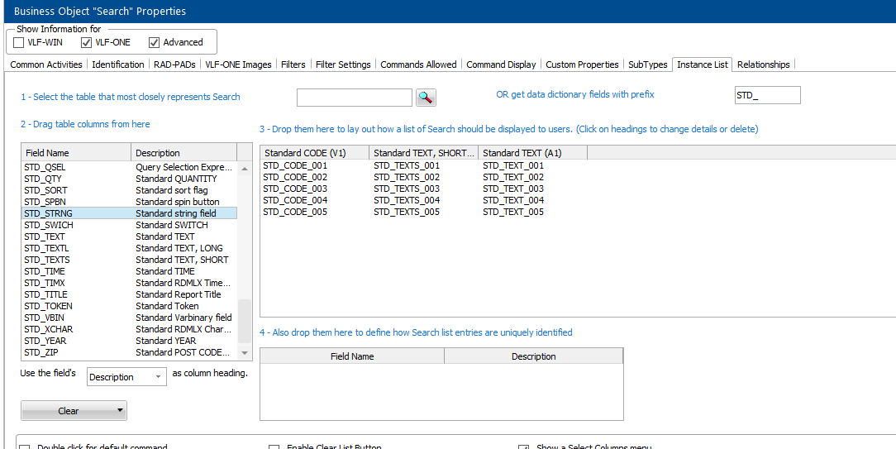Toggle Show a Select Columns menu checkbox

point(523,447)
